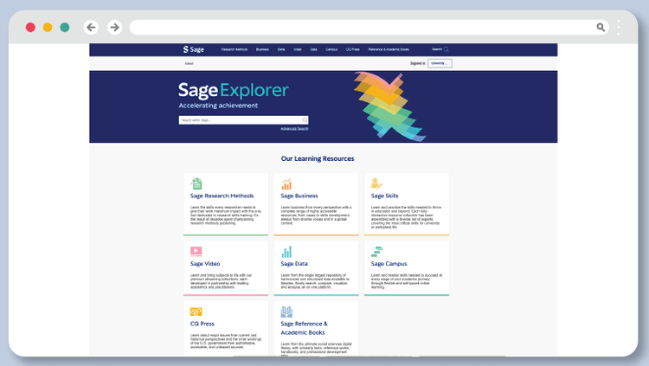Open the Sage Business title link
Viewport: 649px width, 366px height.
click(299, 196)
